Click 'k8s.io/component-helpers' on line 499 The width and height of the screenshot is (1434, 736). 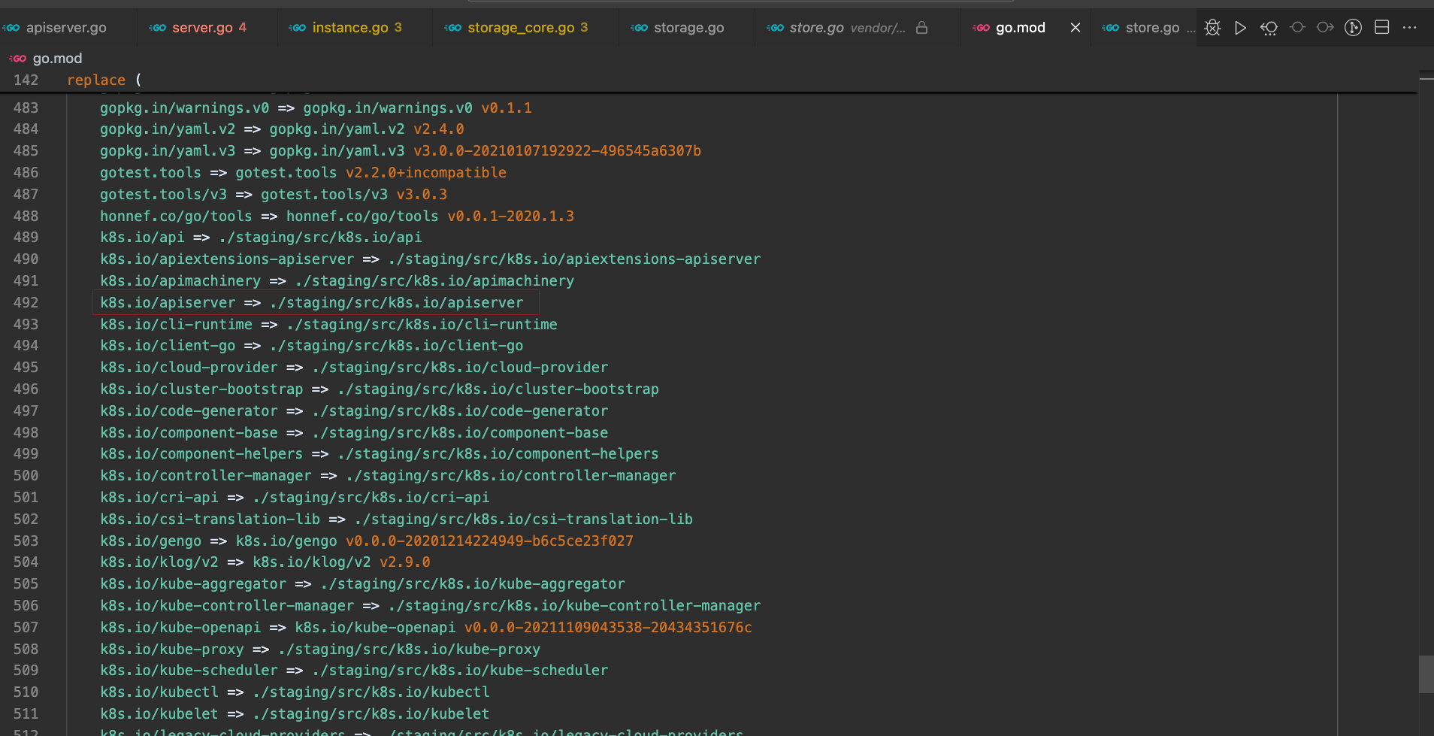pos(201,454)
